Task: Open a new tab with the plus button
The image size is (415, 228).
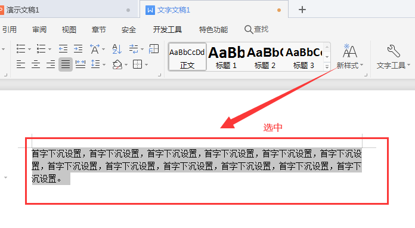Action: [302, 10]
